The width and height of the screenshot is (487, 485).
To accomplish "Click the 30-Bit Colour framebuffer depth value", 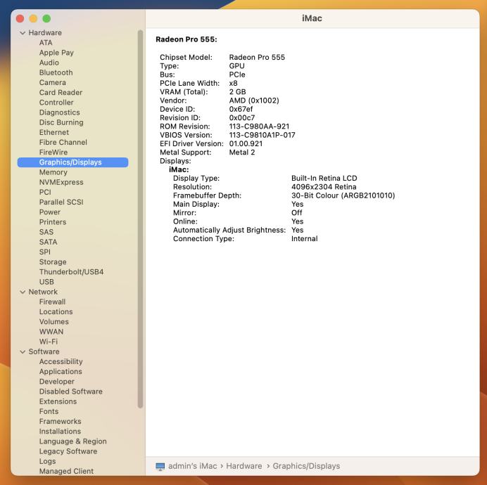I will coord(343,195).
